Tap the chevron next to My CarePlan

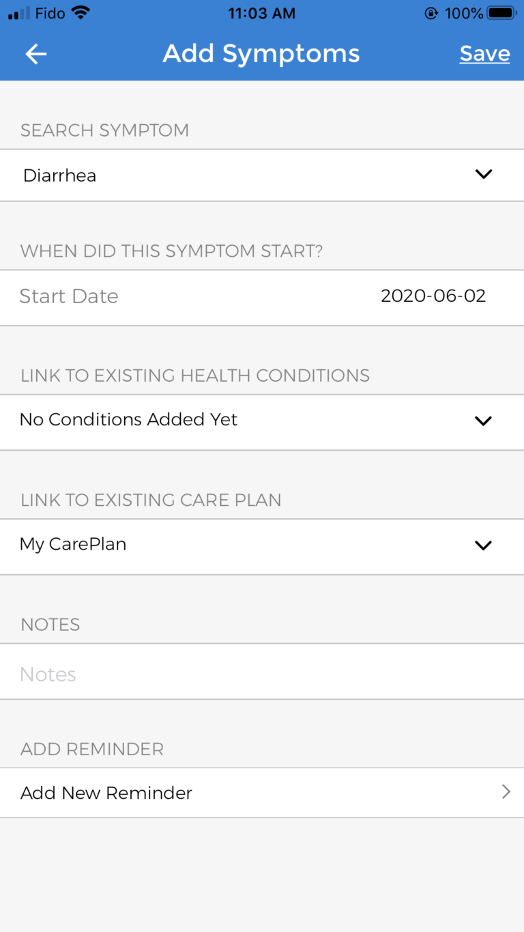483,545
